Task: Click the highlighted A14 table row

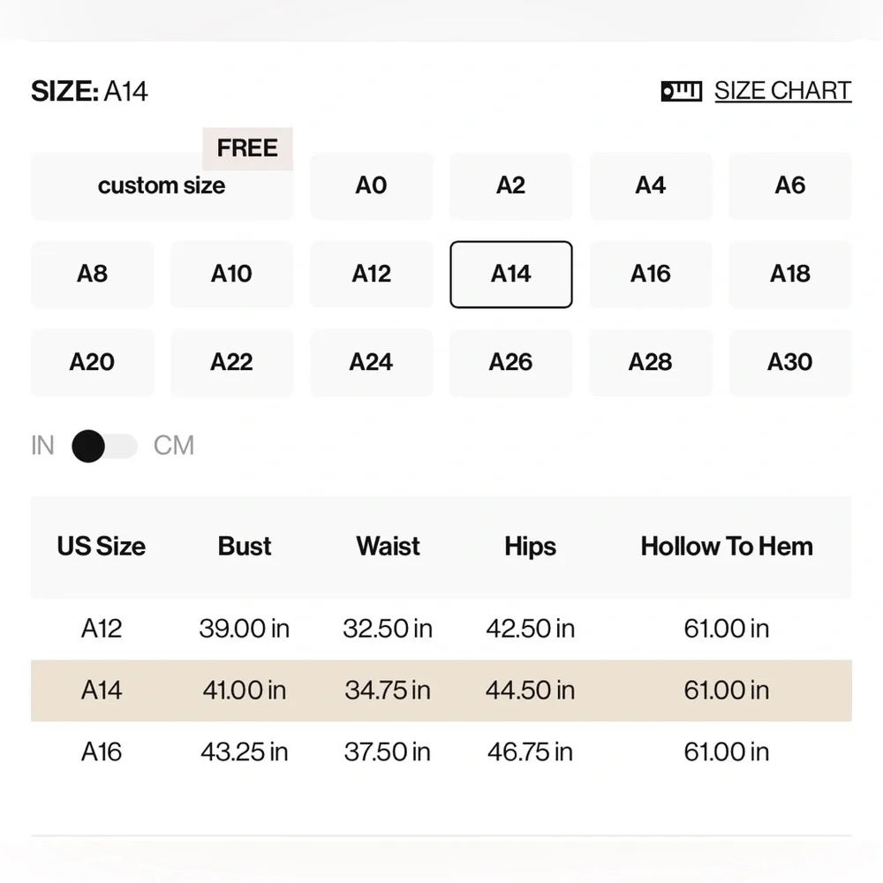Action: tap(441, 691)
